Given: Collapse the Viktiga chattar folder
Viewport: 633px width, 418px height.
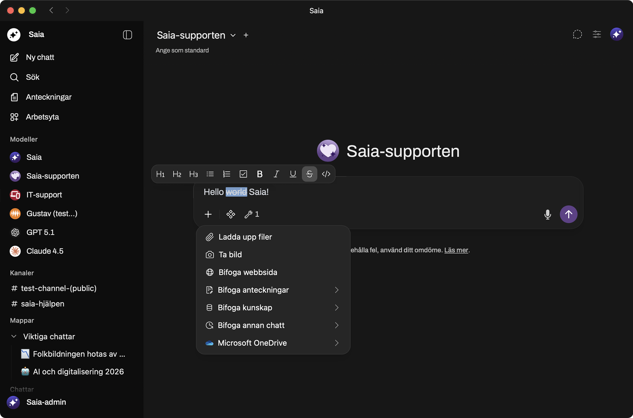Looking at the screenshot, I should tap(14, 336).
